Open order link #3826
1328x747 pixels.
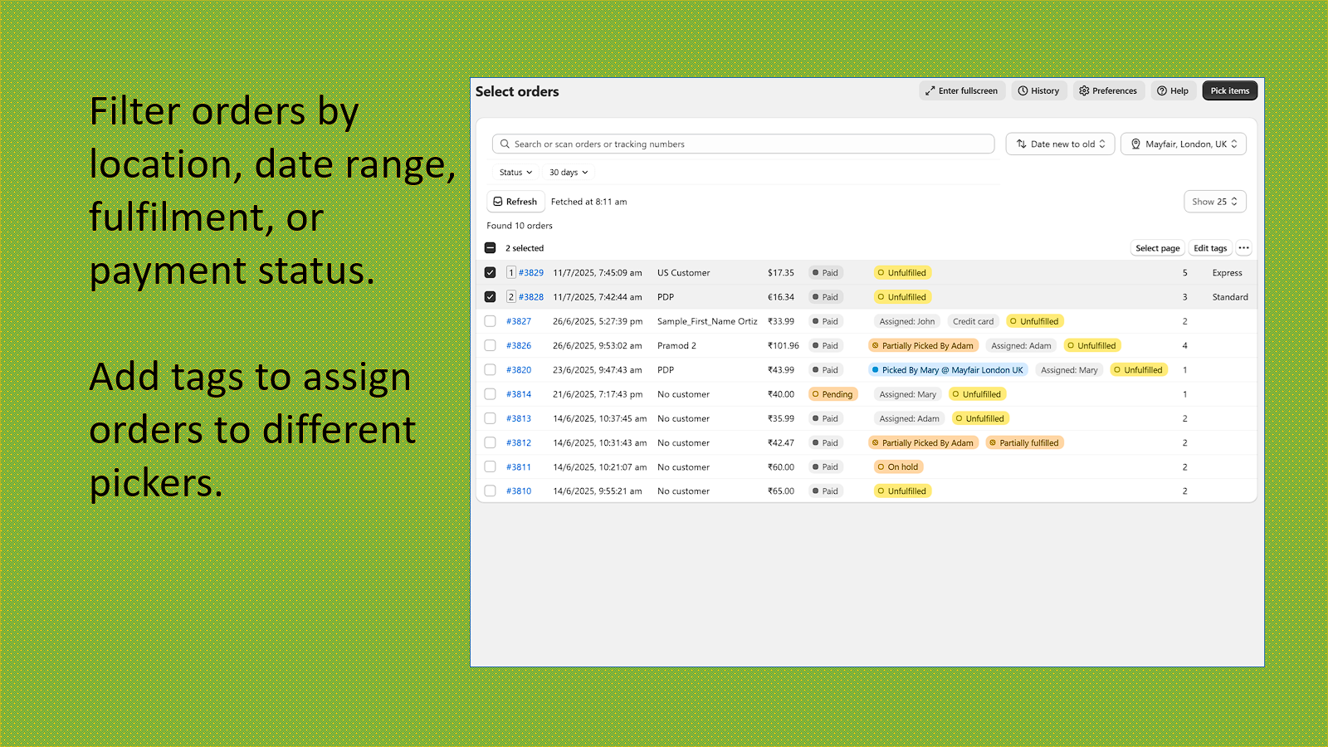point(519,345)
